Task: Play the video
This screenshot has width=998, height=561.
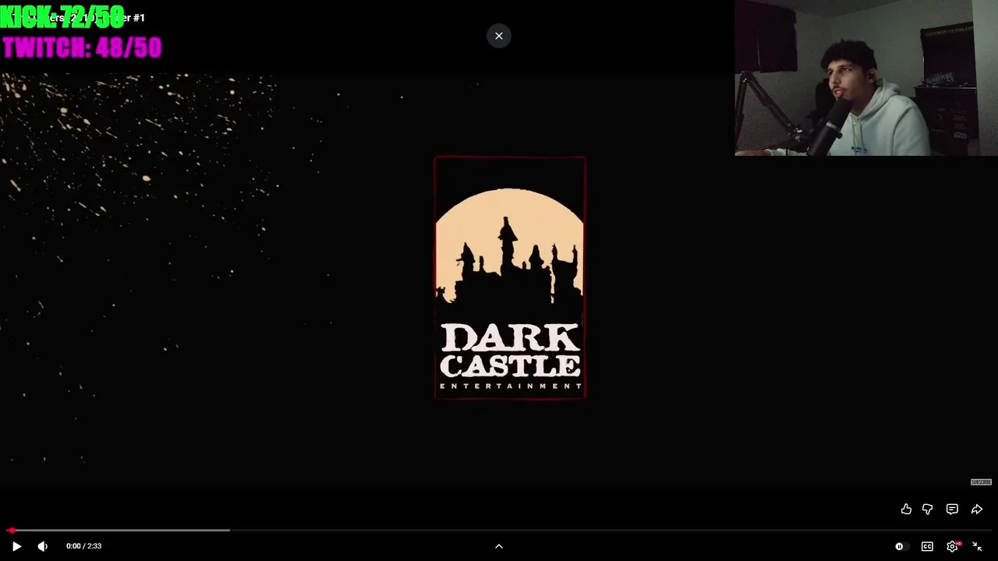Action: click(x=16, y=546)
